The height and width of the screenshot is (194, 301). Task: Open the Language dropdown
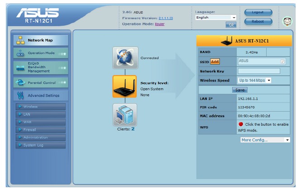click(x=215, y=18)
